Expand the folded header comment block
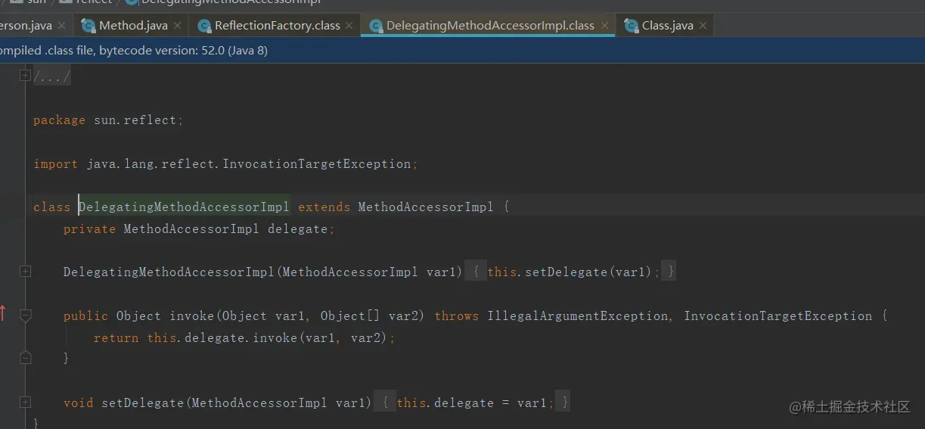The image size is (925, 429). pyautogui.click(x=25, y=76)
